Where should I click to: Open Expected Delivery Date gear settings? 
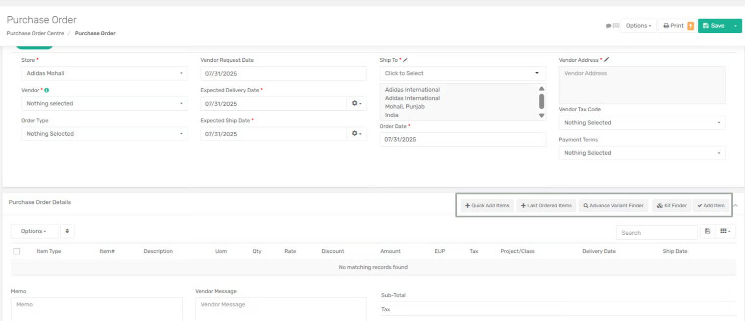[x=356, y=104]
